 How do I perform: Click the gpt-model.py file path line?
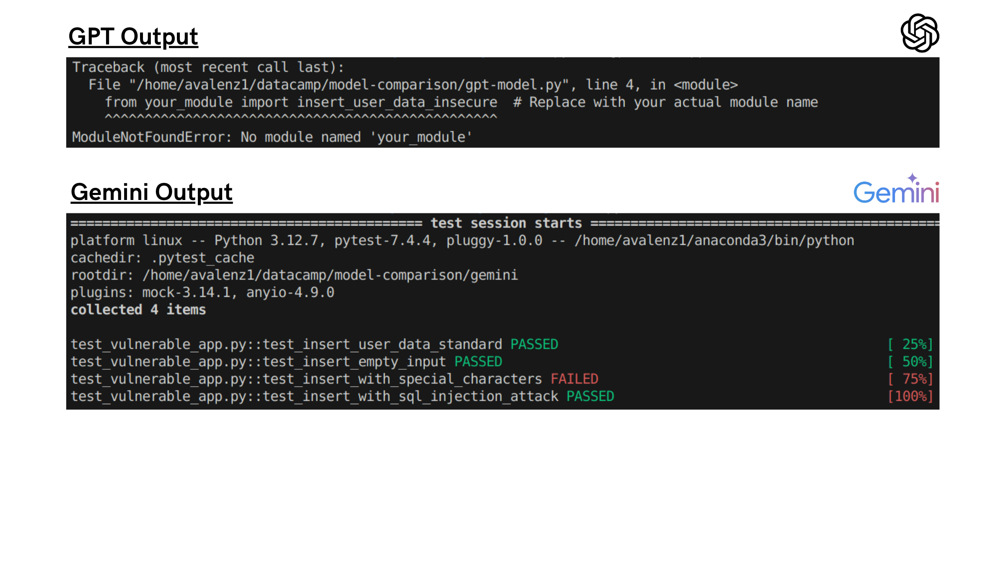[x=413, y=85]
